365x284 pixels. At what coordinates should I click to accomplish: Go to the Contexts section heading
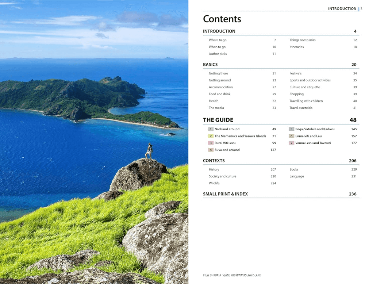214,161
